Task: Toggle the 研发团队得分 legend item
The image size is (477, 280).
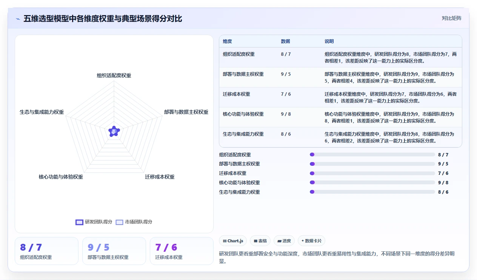Action: (x=94, y=222)
